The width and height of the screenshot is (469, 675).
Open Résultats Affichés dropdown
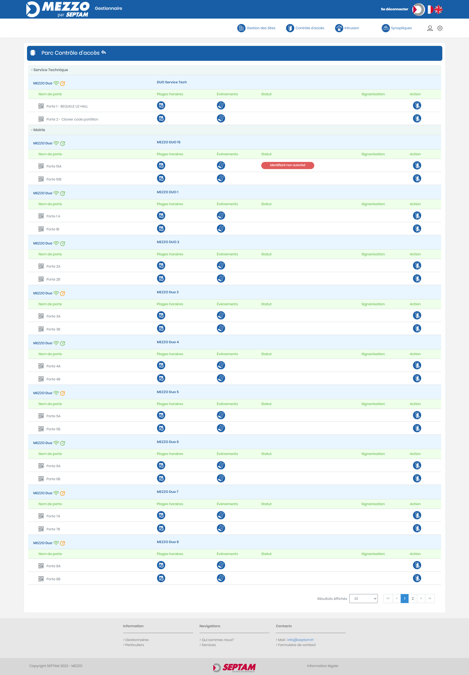pyautogui.click(x=363, y=599)
